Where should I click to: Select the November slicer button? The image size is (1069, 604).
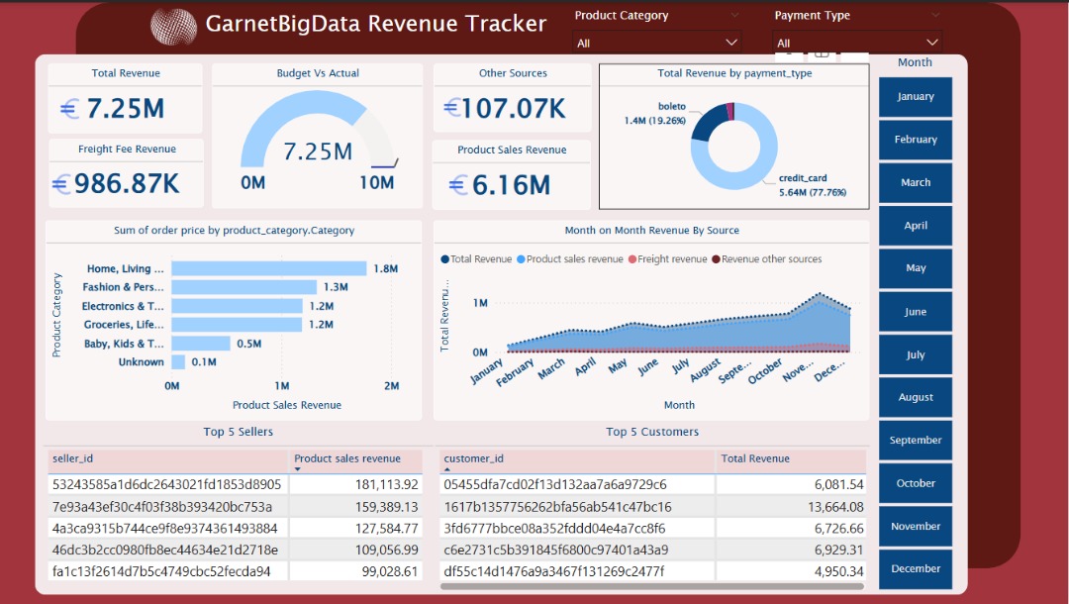click(915, 527)
